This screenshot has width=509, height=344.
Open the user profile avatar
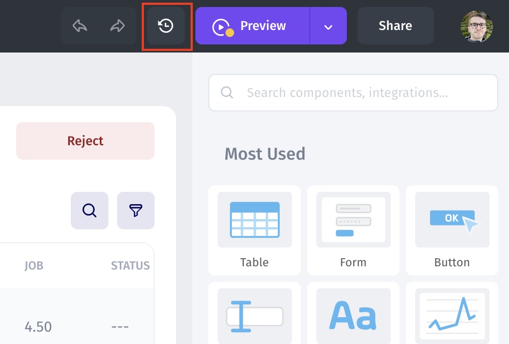477,26
